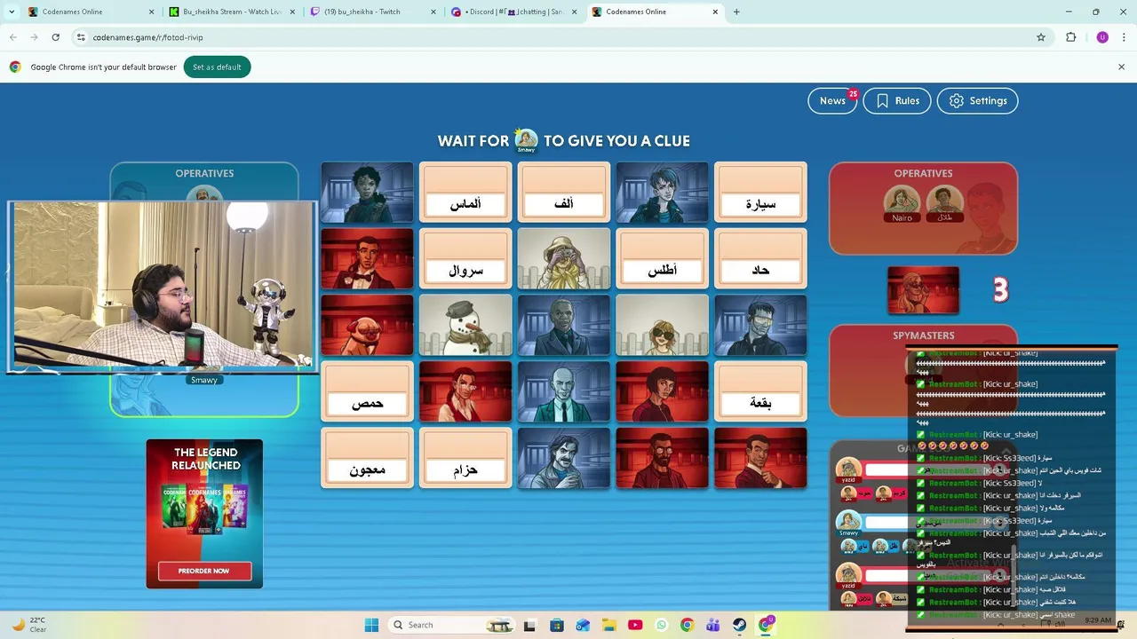Switch to the Bu_sheikha Stream tab
Screen dimensions: 1137x639
tap(231, 12)
